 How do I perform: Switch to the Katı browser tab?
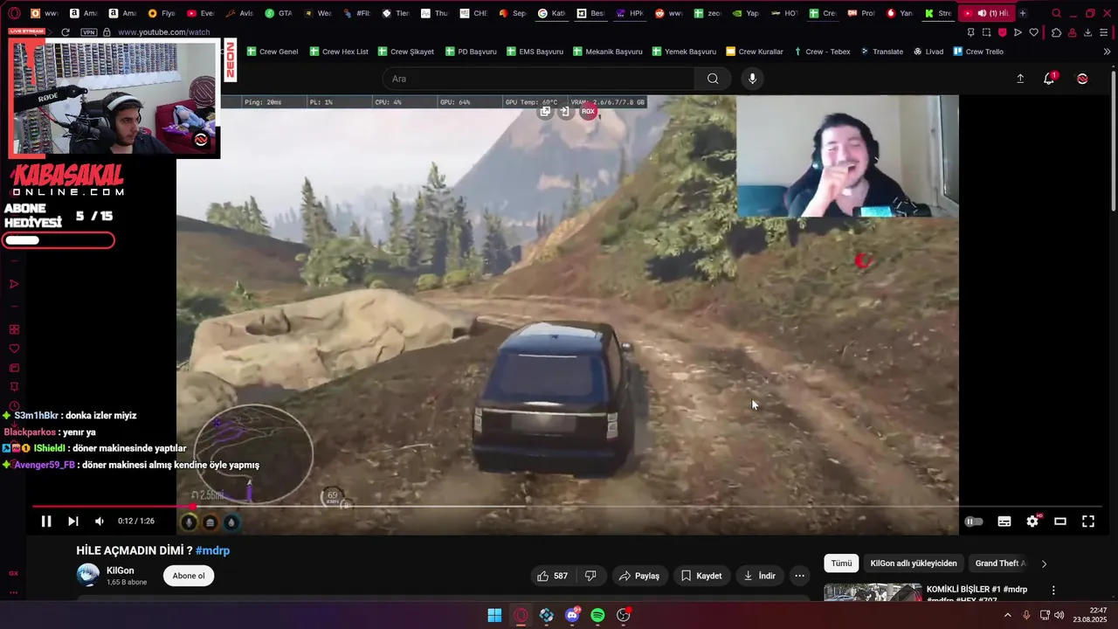coord(552,13)
